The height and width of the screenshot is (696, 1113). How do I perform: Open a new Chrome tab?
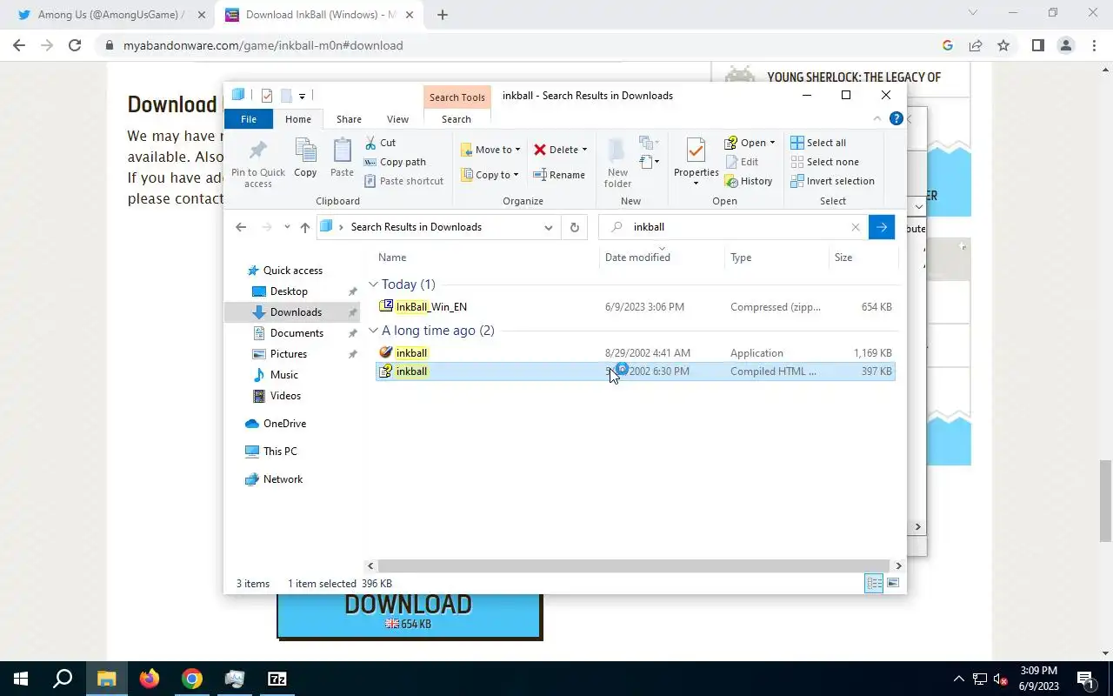click(443, 15)
